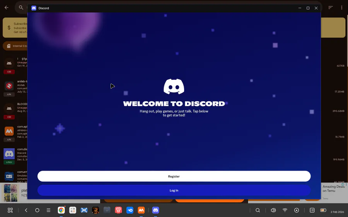The width and height of the screenshot is (348, 217).
Task: Click the 15.71MB file size text
Action: 340,137
